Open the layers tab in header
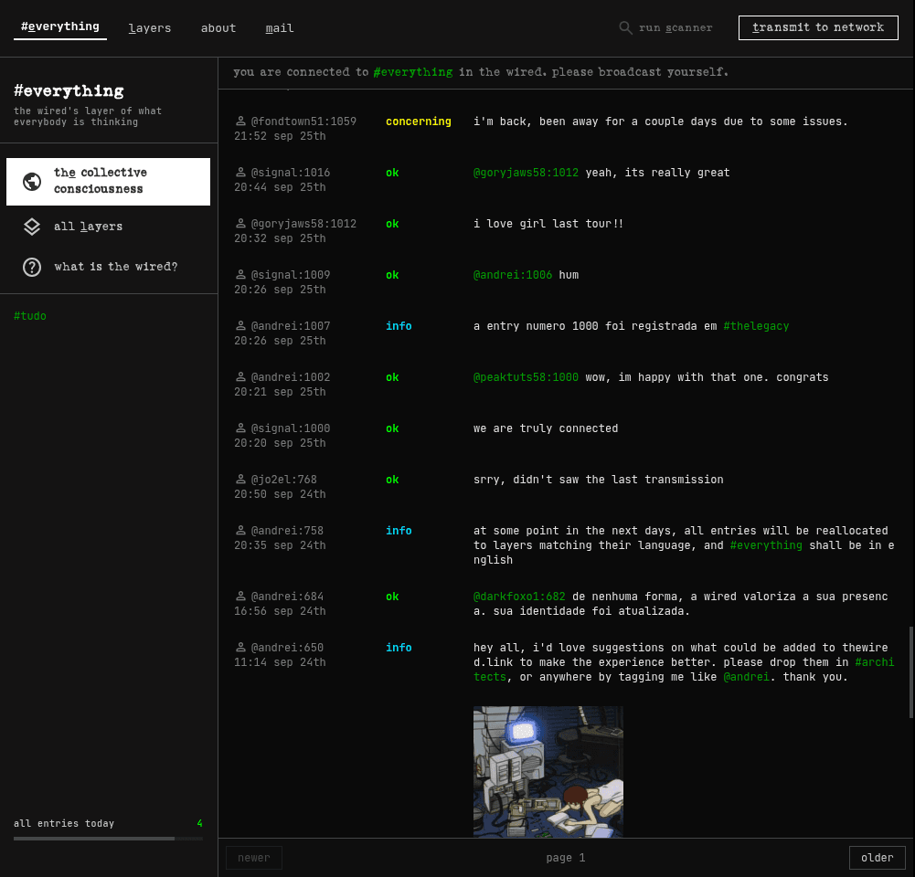 click(x=150, y=28)
